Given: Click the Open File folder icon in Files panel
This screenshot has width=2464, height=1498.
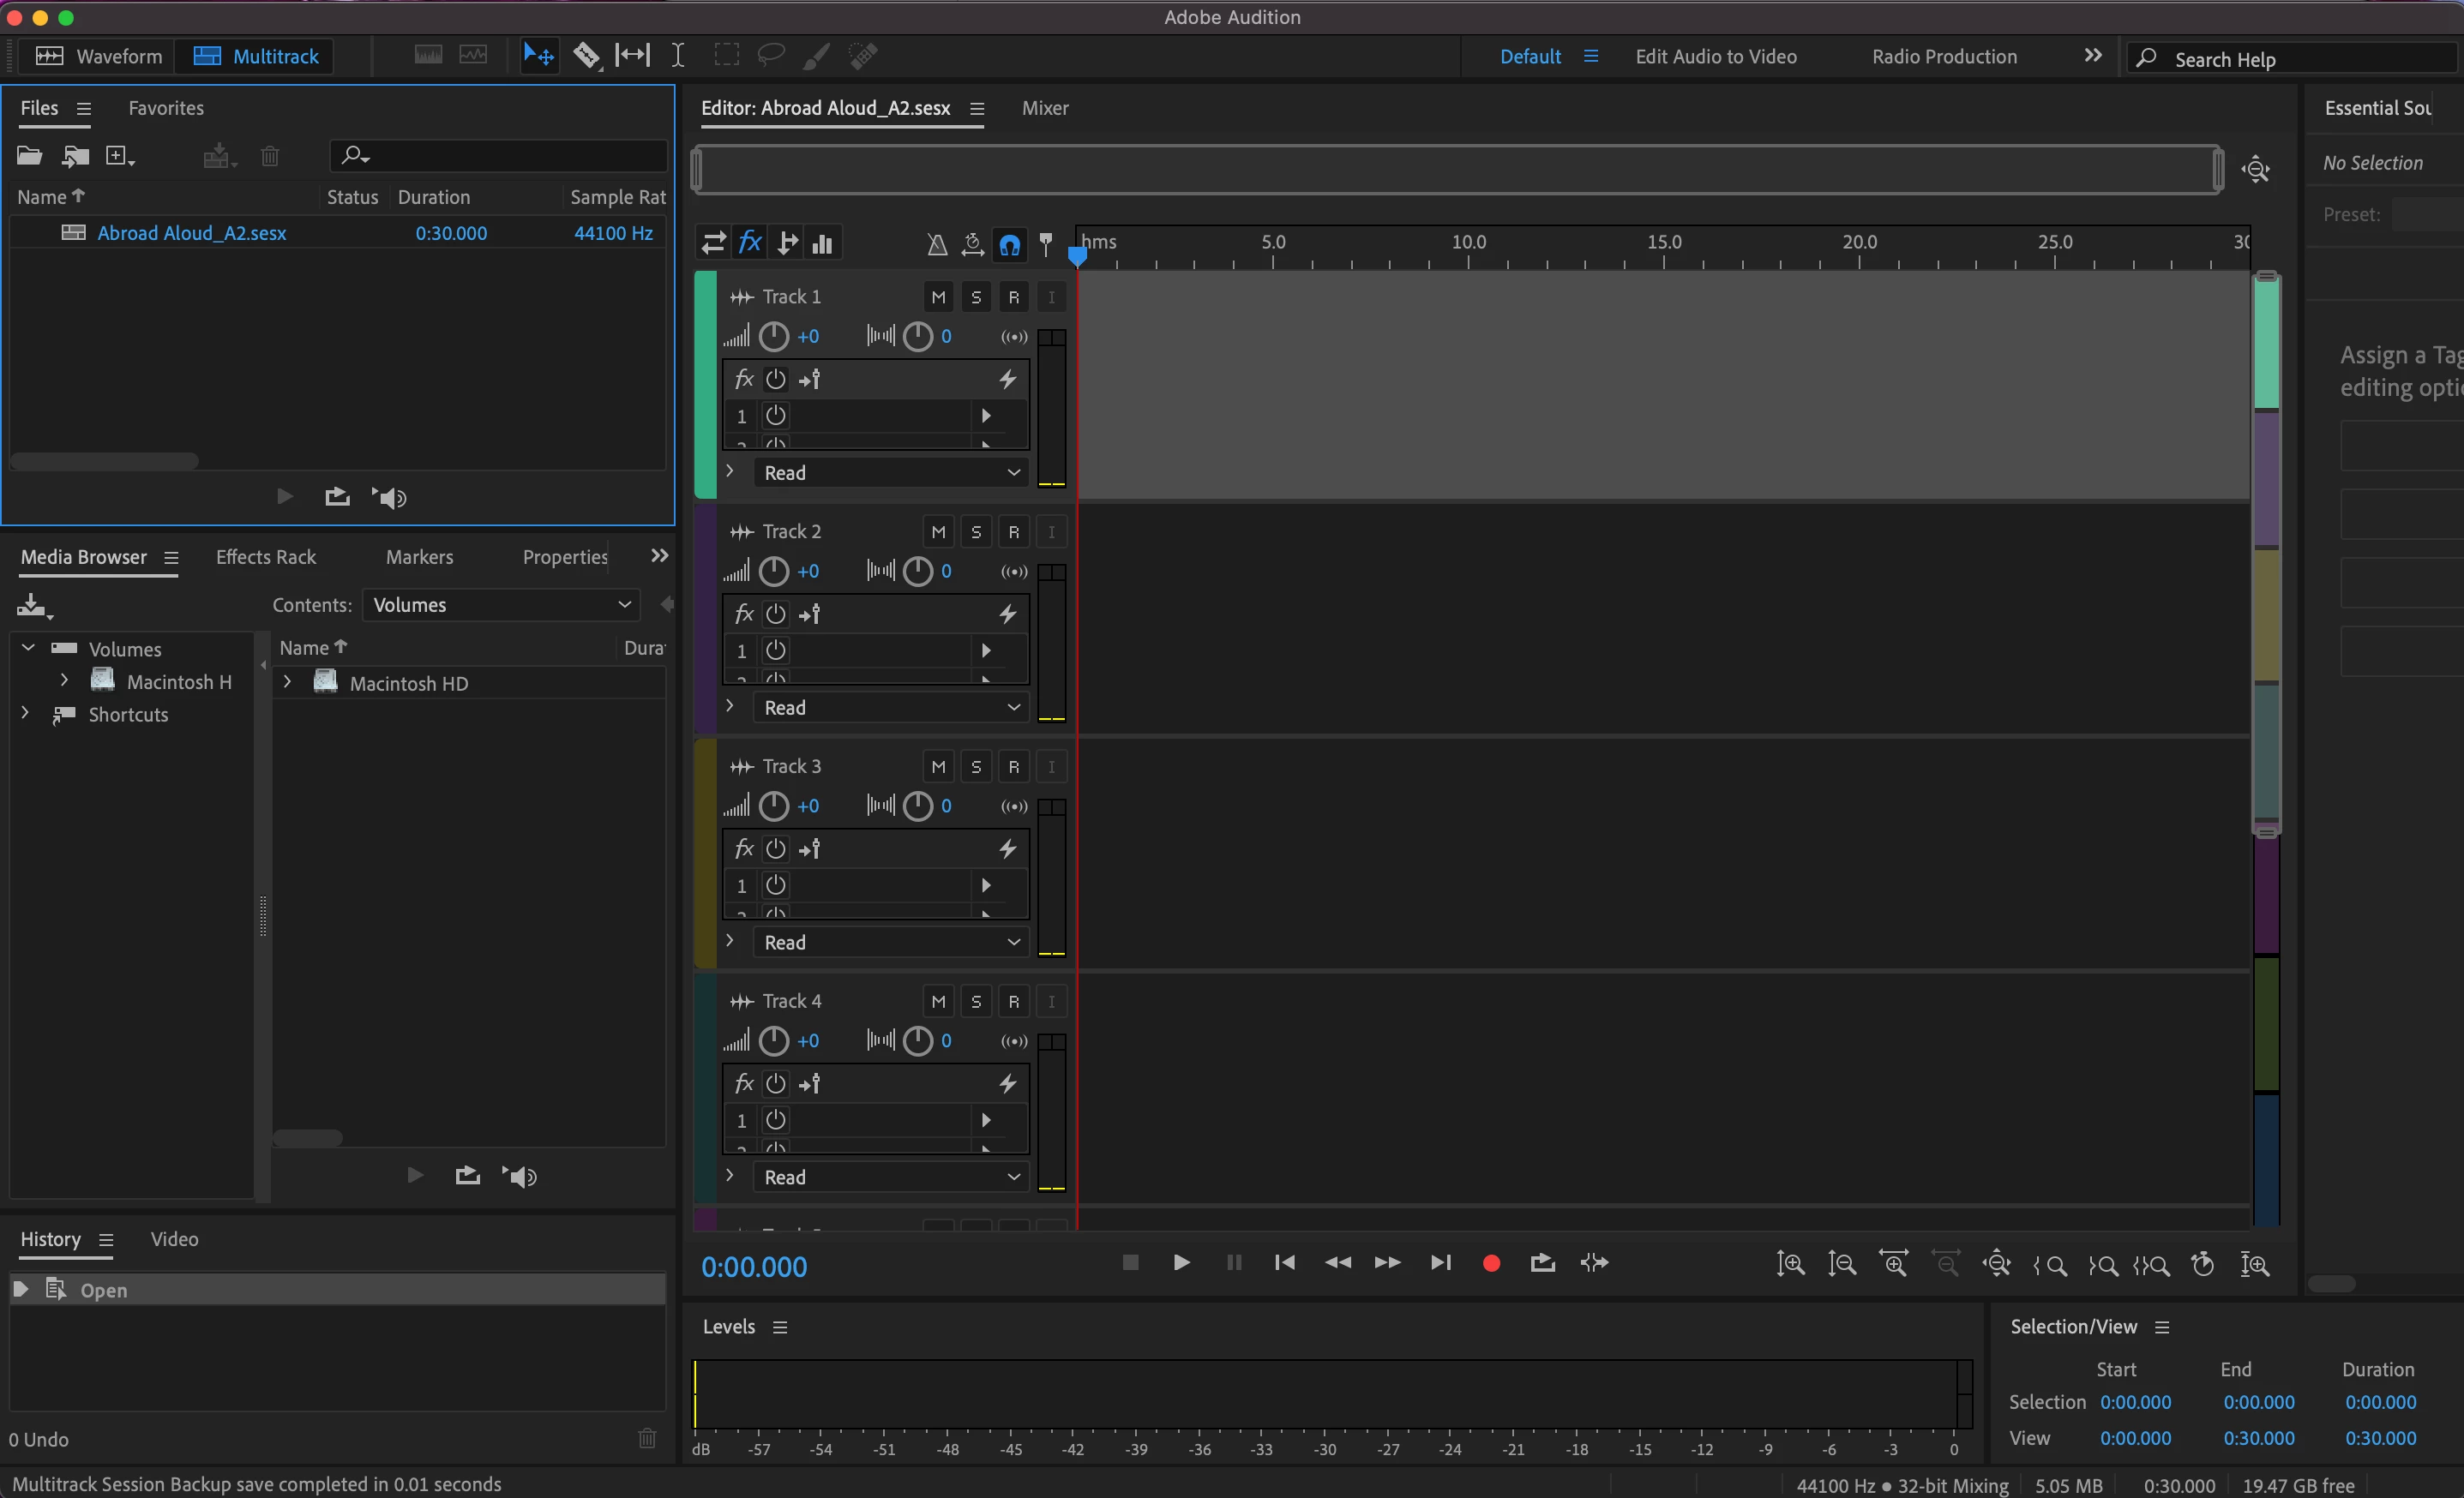Looking at the screenshot, I should (x=29, y=156).
